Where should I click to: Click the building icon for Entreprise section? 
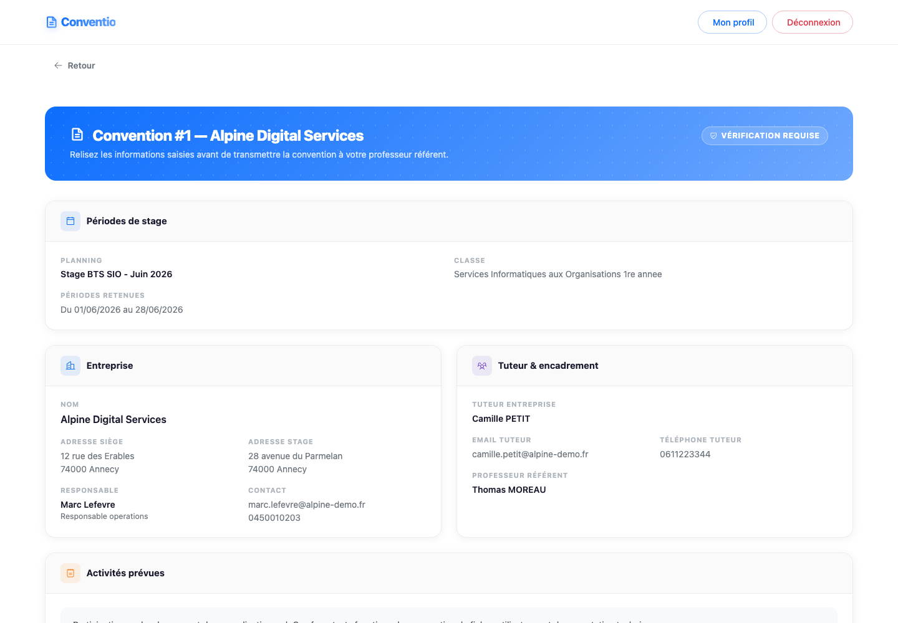click(x=70, y=366)
